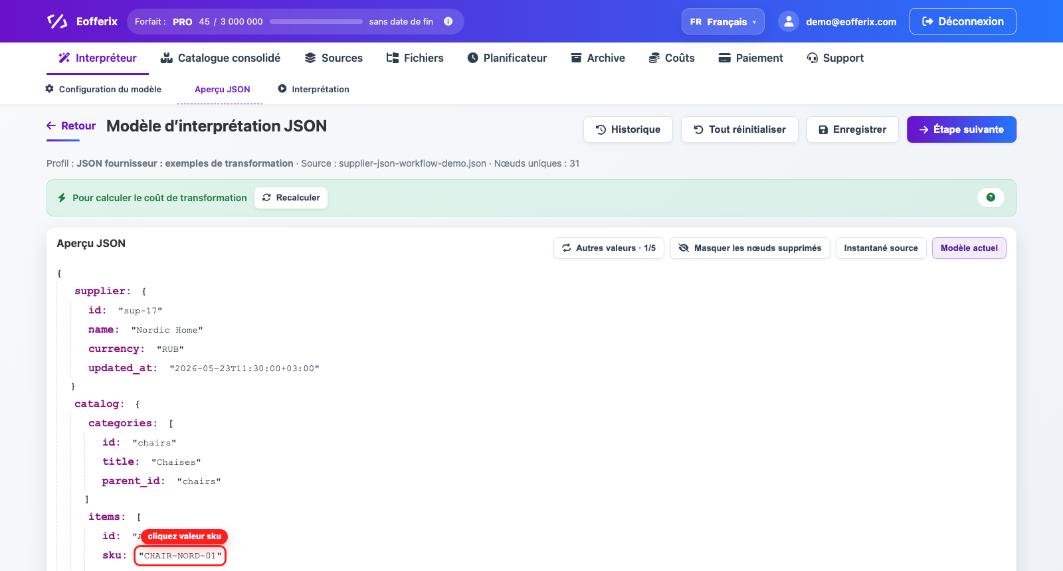The height and width of the screenshot is (571, 1063).
Task: Click the currency key
Action: click(x=116, y=349)
